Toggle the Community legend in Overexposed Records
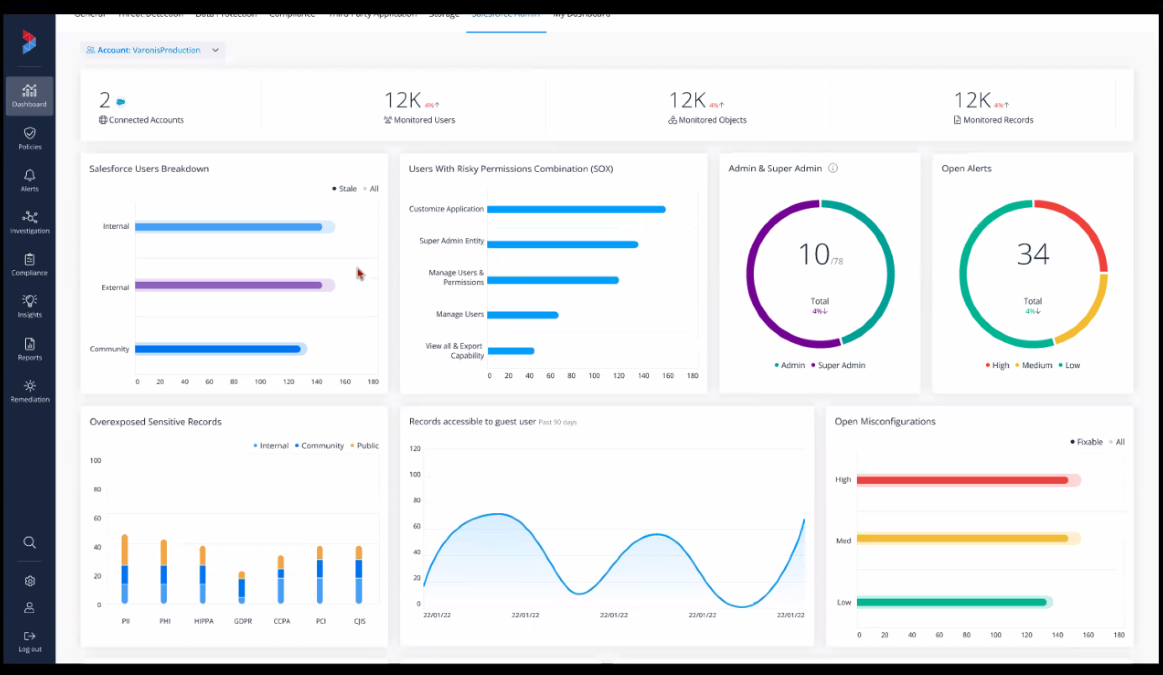Image resolution: width=1163 pixels, height=675 pixels. [x=319, y=446]
